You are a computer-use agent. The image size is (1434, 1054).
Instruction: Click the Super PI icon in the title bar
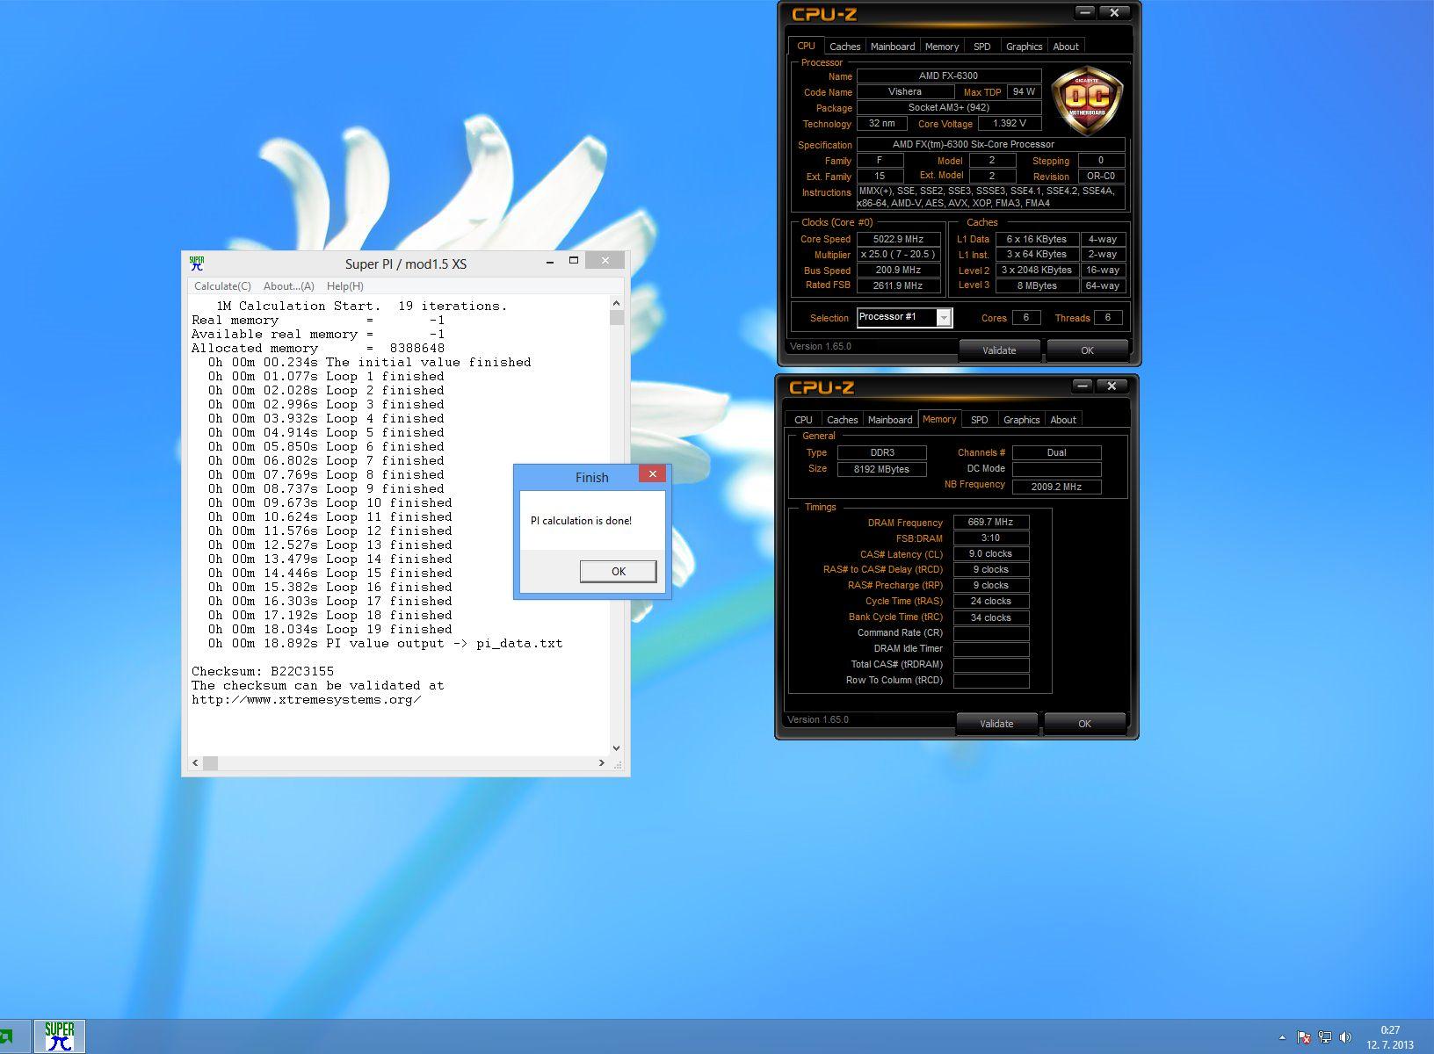tap(197, 263)
